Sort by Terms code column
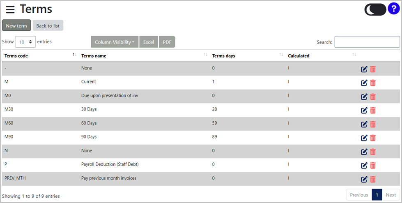402x203 pixels. coord(41,56)
